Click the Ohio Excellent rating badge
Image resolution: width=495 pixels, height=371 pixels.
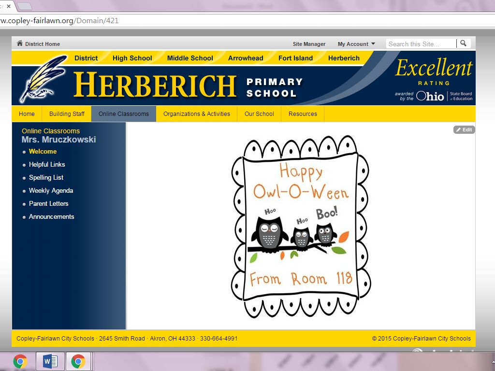434,80
